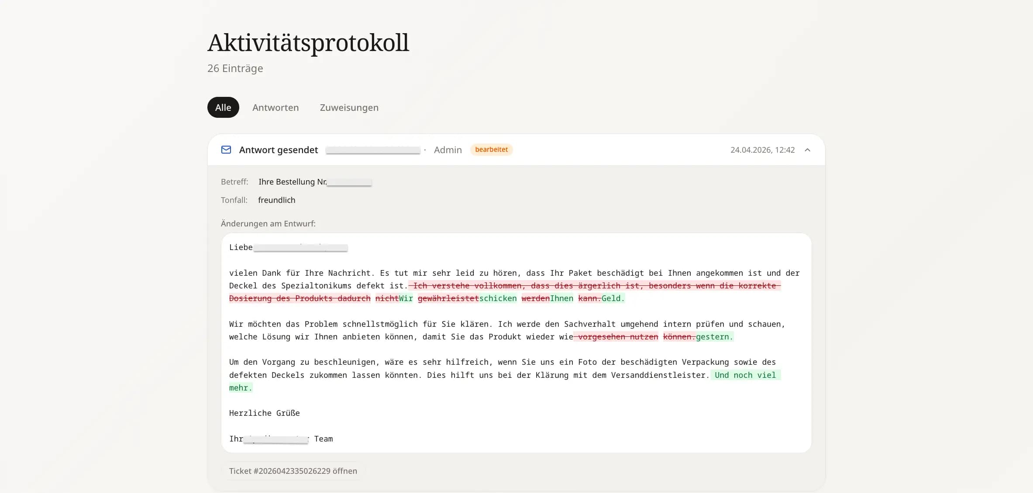Viewport: 1033px width, 493px height.
Task: Click the subject line "Ihre Bestellung Nr."
Action: 292,182
